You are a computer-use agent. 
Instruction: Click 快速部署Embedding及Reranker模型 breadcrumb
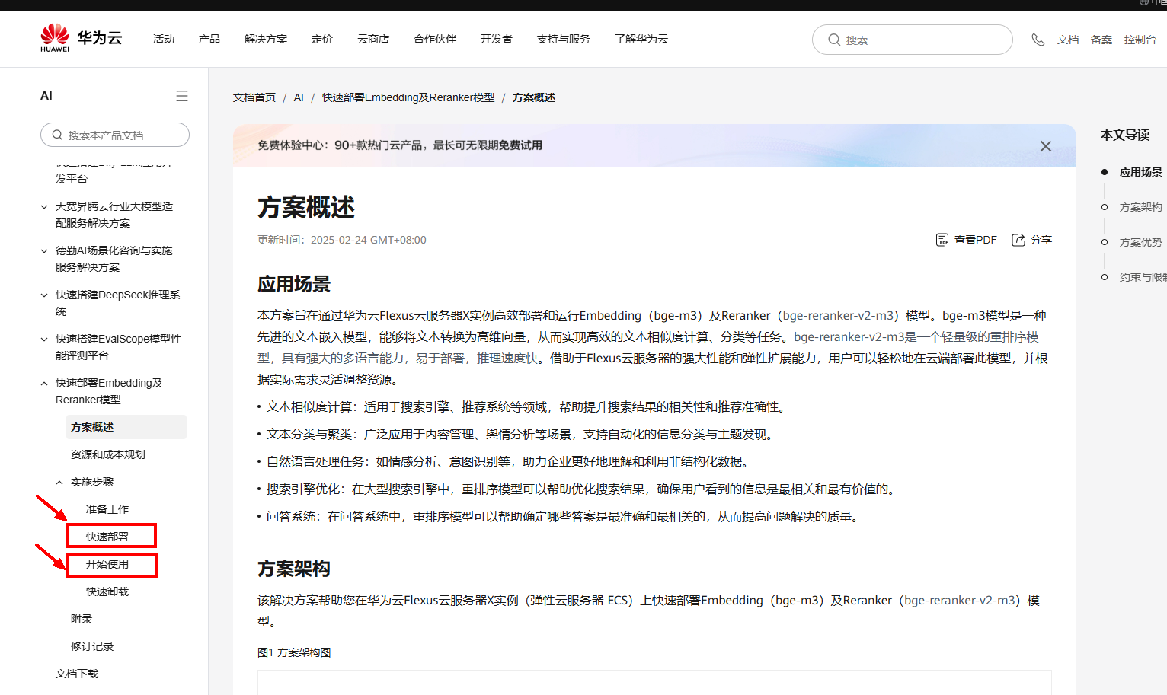tap(408, 97)
